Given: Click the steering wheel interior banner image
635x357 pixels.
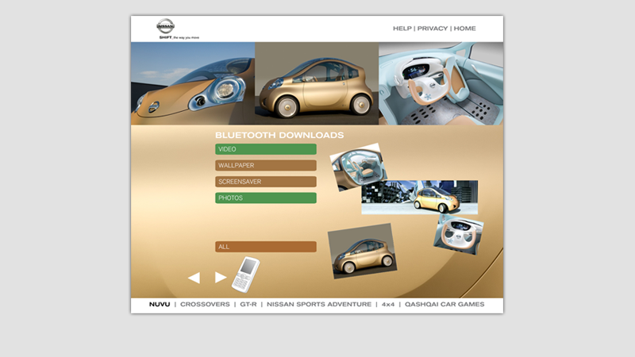Looking at the screenshot, I should [x=441, y=83].
